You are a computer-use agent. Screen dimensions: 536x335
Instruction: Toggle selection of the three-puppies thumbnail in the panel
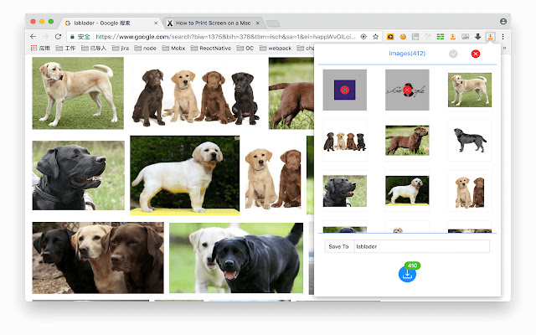point(469,190)
